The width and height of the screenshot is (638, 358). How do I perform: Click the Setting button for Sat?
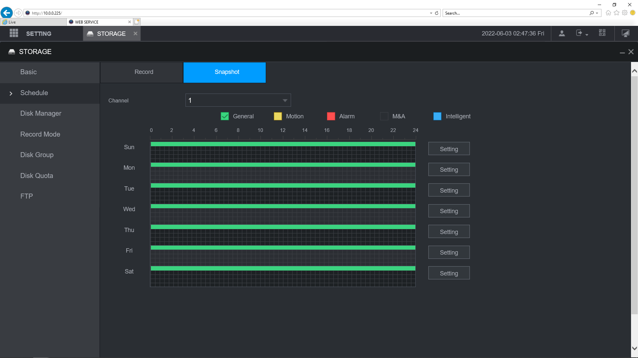pos(449,273)
